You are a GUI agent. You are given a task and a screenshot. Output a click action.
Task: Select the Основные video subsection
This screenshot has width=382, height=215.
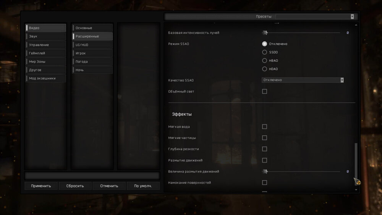tap(92, 28)
